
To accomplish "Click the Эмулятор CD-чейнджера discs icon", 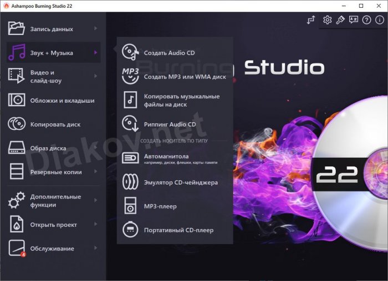I will click(130, 182).
